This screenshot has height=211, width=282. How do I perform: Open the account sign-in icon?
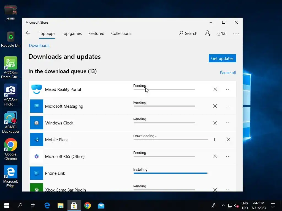(x=208, y=33)
